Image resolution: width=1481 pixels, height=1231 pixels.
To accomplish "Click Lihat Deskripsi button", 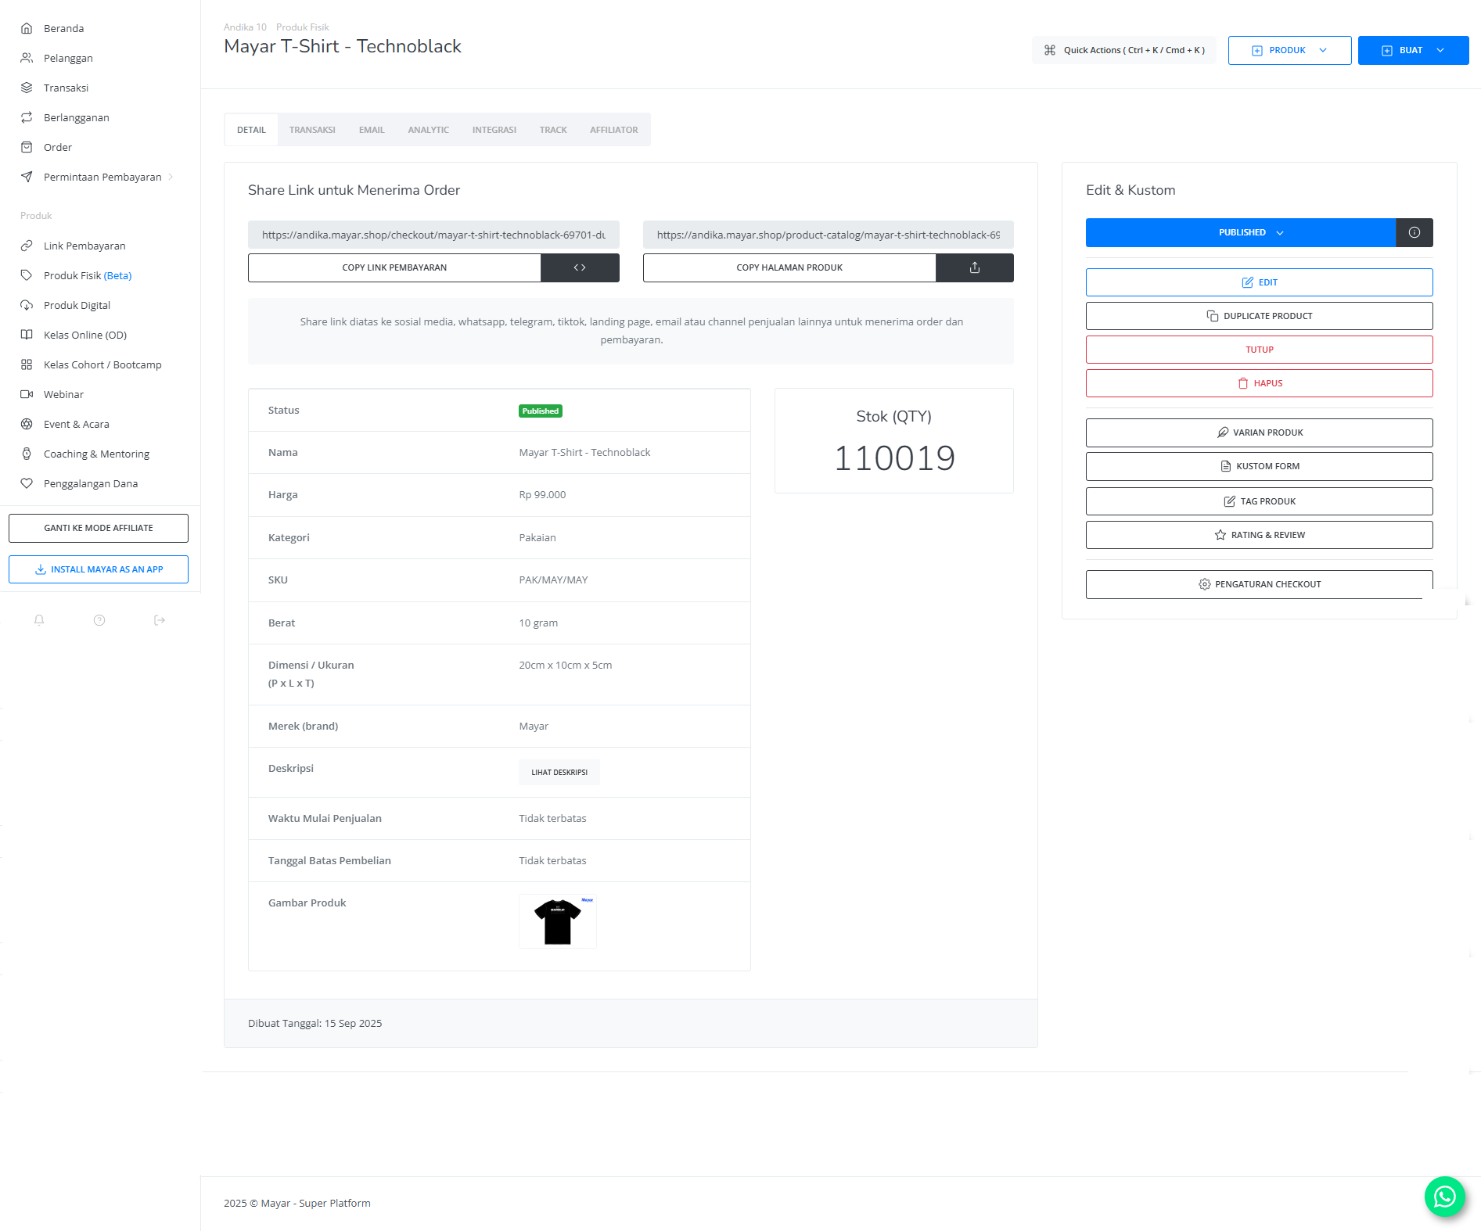I will click(x=559, y=772).
